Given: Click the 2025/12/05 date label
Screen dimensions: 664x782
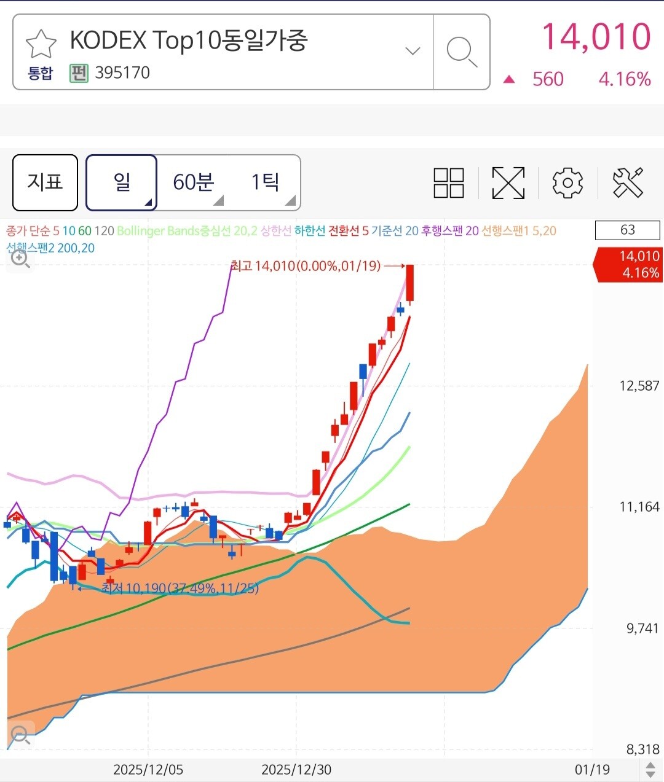Looking at the screenshot, I should (148, 770).
